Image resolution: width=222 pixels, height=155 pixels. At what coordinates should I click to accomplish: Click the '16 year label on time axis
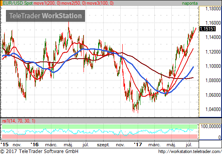[x=34, y=145]
